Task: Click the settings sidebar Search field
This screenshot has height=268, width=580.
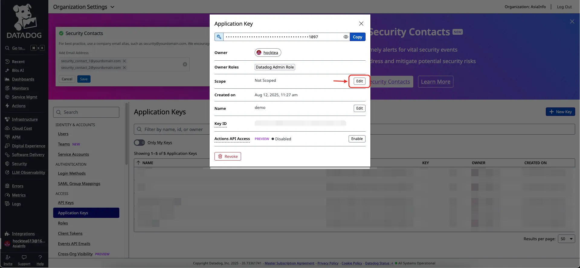Action: (x=86, y=112)
